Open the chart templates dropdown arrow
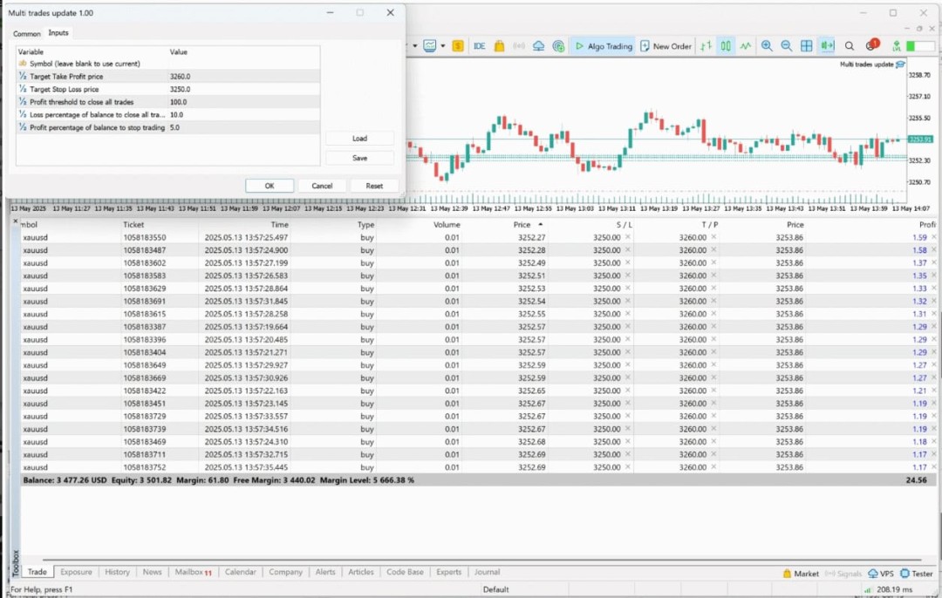 click(443, 46)
